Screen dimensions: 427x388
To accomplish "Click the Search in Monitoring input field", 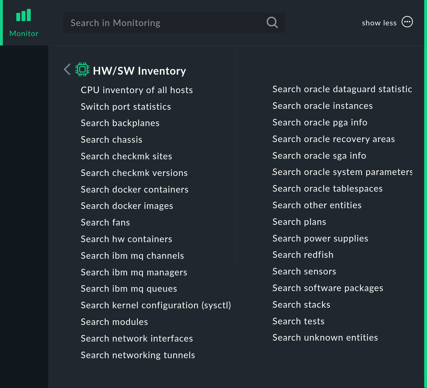I will (157, 23).
